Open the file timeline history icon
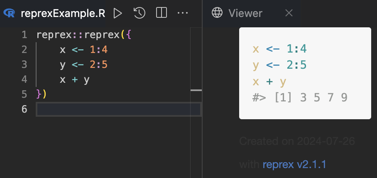This screenshot has width=377, height=178. point(140,13)
